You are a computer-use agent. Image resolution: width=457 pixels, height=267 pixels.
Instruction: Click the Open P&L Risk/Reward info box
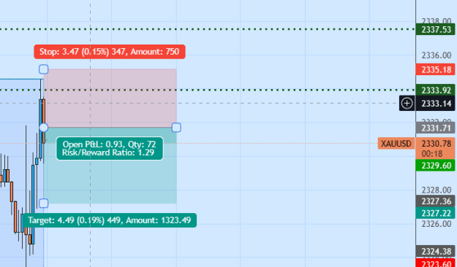[x=110, y=148]
